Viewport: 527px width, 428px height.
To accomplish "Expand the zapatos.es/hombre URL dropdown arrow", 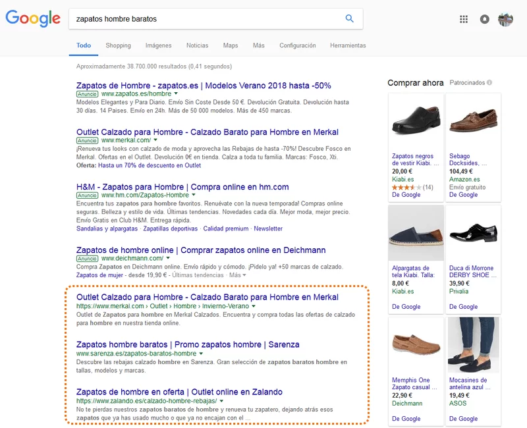I will 176,94.
